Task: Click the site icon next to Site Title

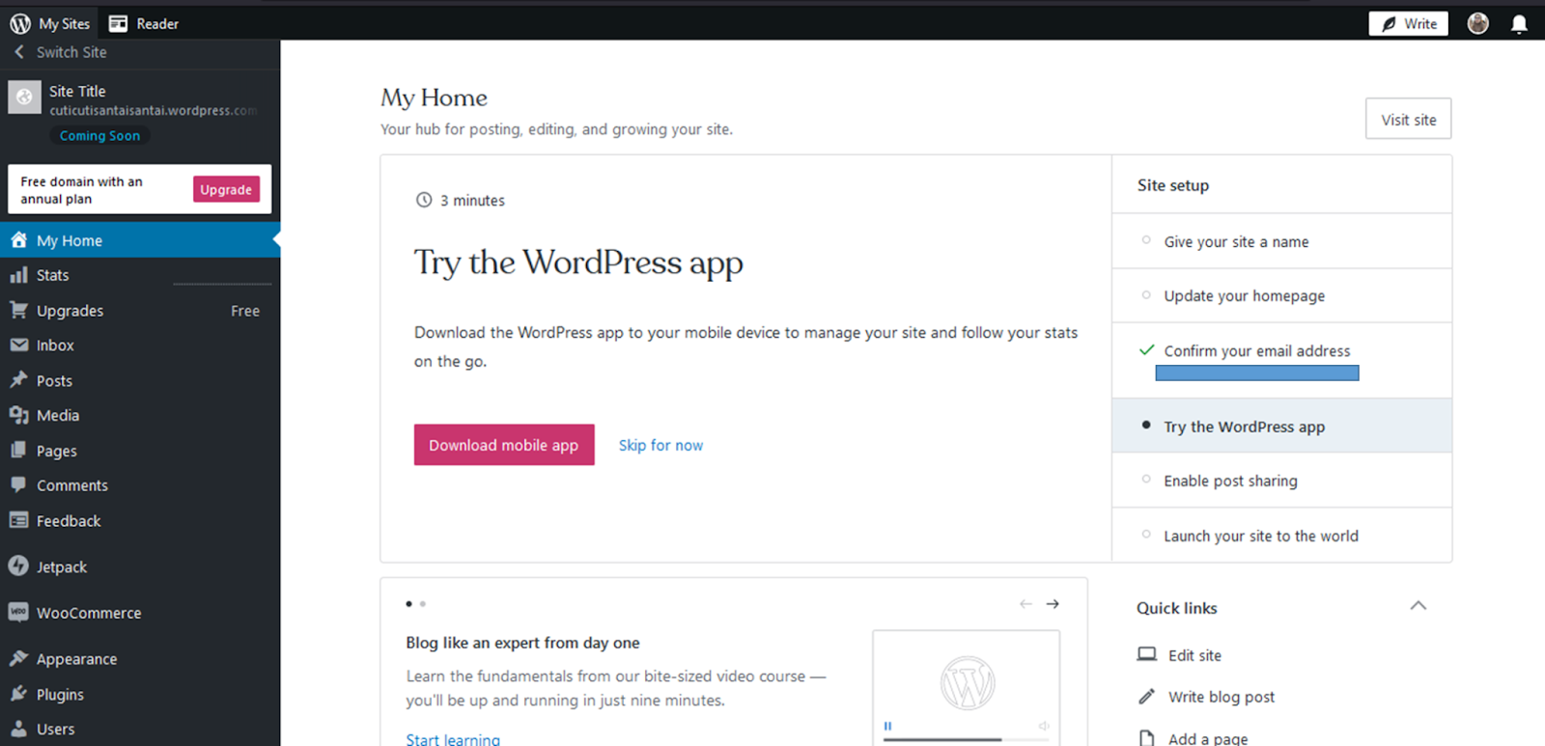Action: point(24,97)
